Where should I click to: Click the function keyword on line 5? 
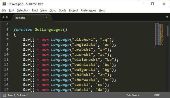pyautogui.click(x=23, y=30)
